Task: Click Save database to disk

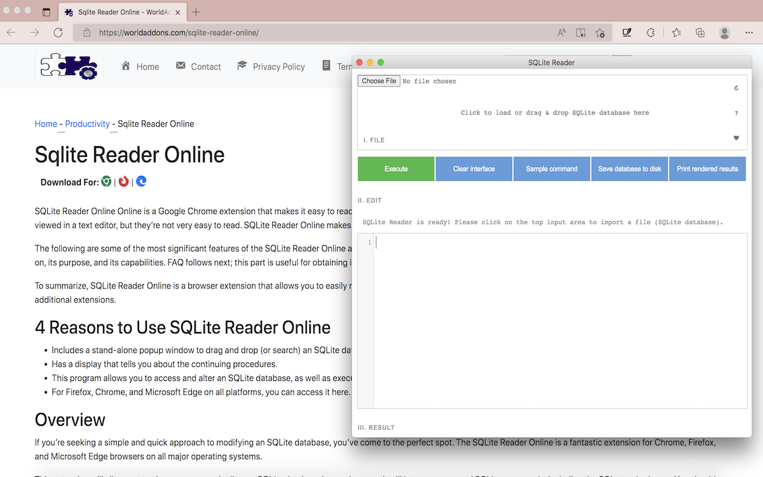Action: pos(629,169)
